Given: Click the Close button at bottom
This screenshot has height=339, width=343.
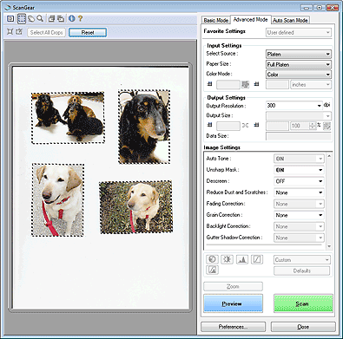Looking at the screenshot, I should point(303,327).
